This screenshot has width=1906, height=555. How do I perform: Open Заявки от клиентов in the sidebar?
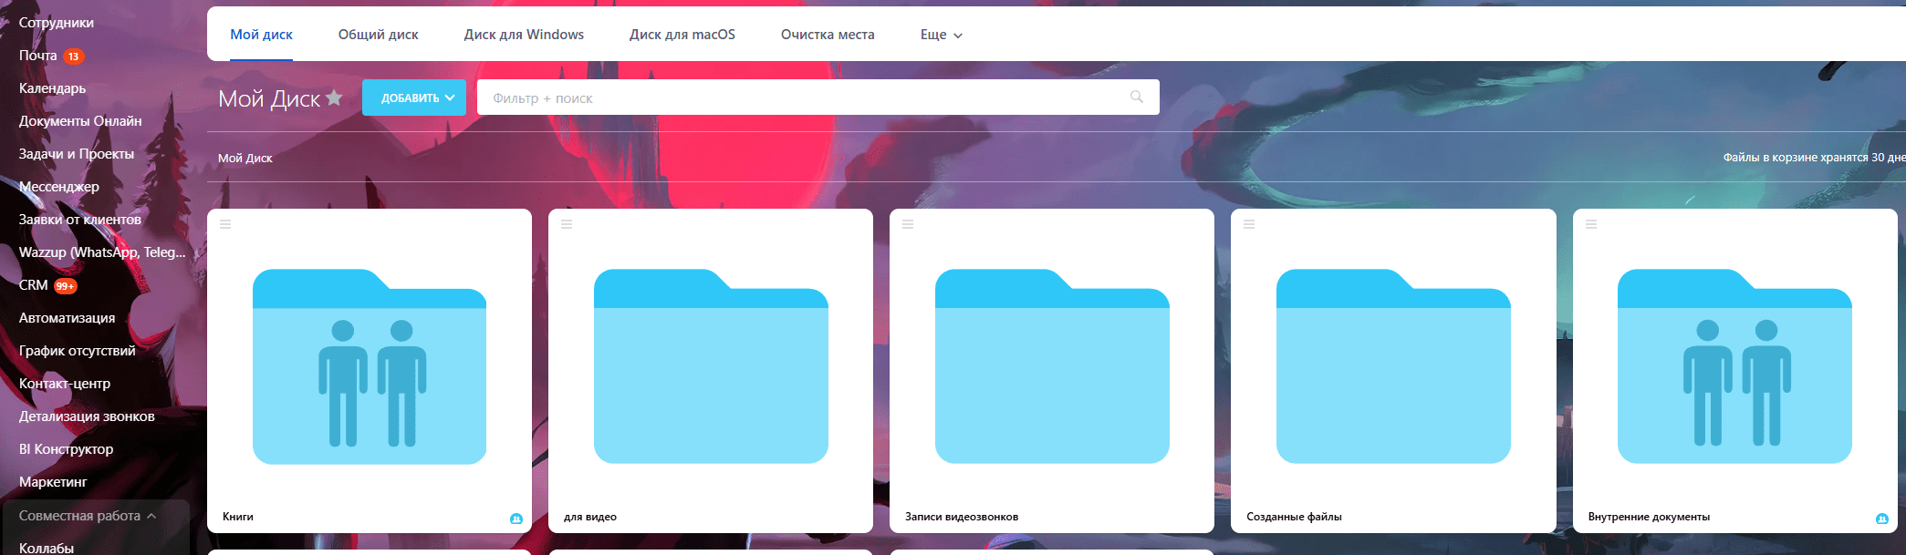[80, 220]
